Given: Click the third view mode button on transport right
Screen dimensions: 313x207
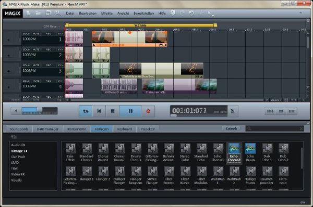Looking at the screenshot, I should pos(292,111).
